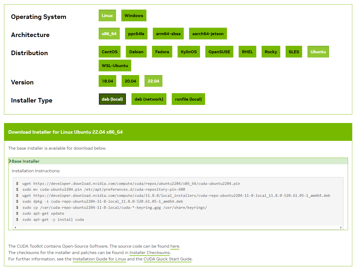Viewport: 356px width, 270px height.
Task: Click the Distribution label
Action: pos(30,53)
